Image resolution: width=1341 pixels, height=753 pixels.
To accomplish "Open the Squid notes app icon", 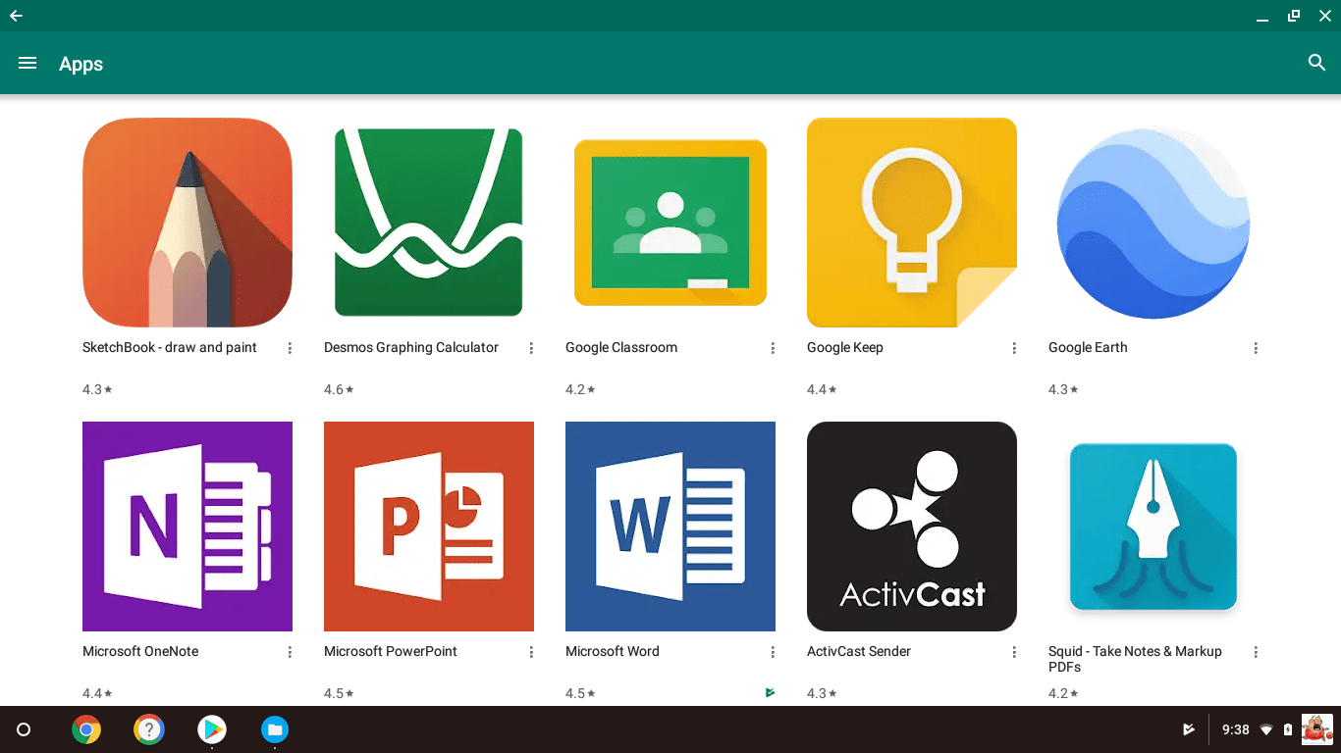I will [x=1153, y=527].
